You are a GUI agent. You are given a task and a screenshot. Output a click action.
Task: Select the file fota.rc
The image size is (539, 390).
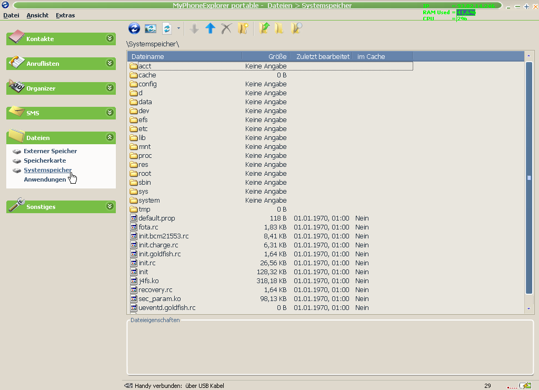coord(271,227)
